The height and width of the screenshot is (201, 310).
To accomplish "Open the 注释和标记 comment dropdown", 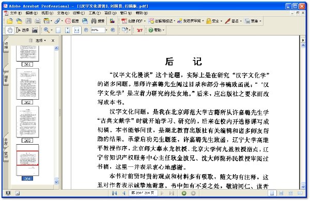I will 162,21.
